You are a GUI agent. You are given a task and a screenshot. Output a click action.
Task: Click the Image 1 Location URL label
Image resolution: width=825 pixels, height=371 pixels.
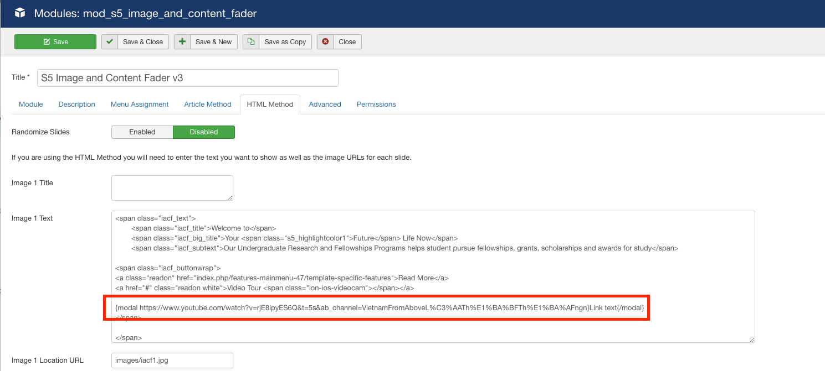click(48, 360)
